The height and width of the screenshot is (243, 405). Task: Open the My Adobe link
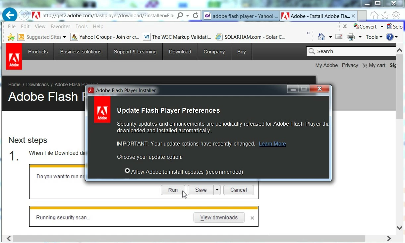pyautogui.click(x=326, y=65)
